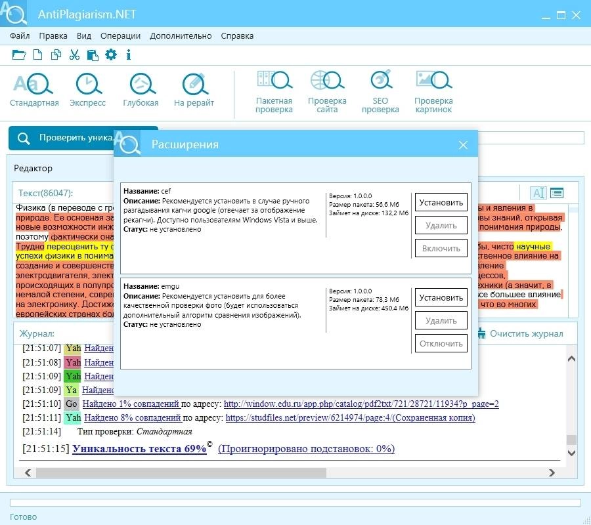Screen dimensions: 591x525
Task: Open Пакетная проверка tool
Action: click(274, 93)
